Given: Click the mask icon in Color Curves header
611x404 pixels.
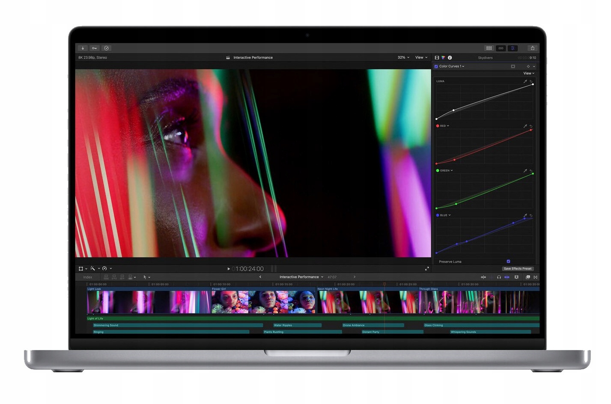Looking at the screenshot, I should (x=513, y=66).
